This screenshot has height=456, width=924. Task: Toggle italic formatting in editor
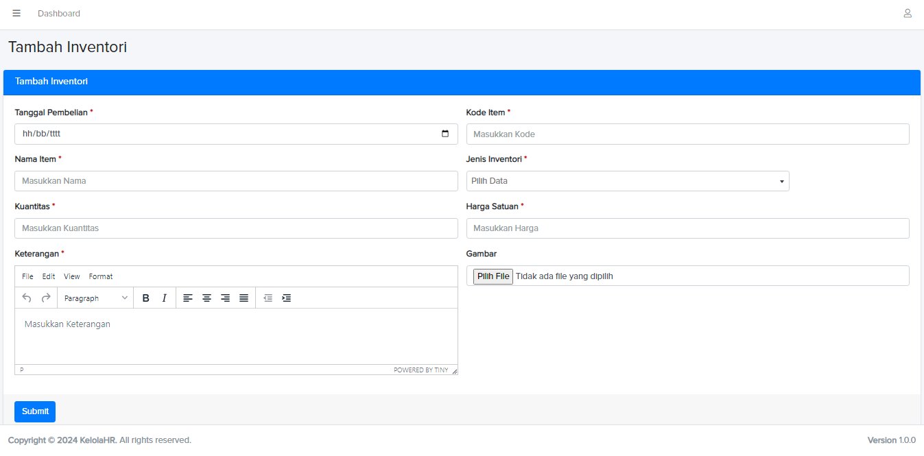pos(164,298)
